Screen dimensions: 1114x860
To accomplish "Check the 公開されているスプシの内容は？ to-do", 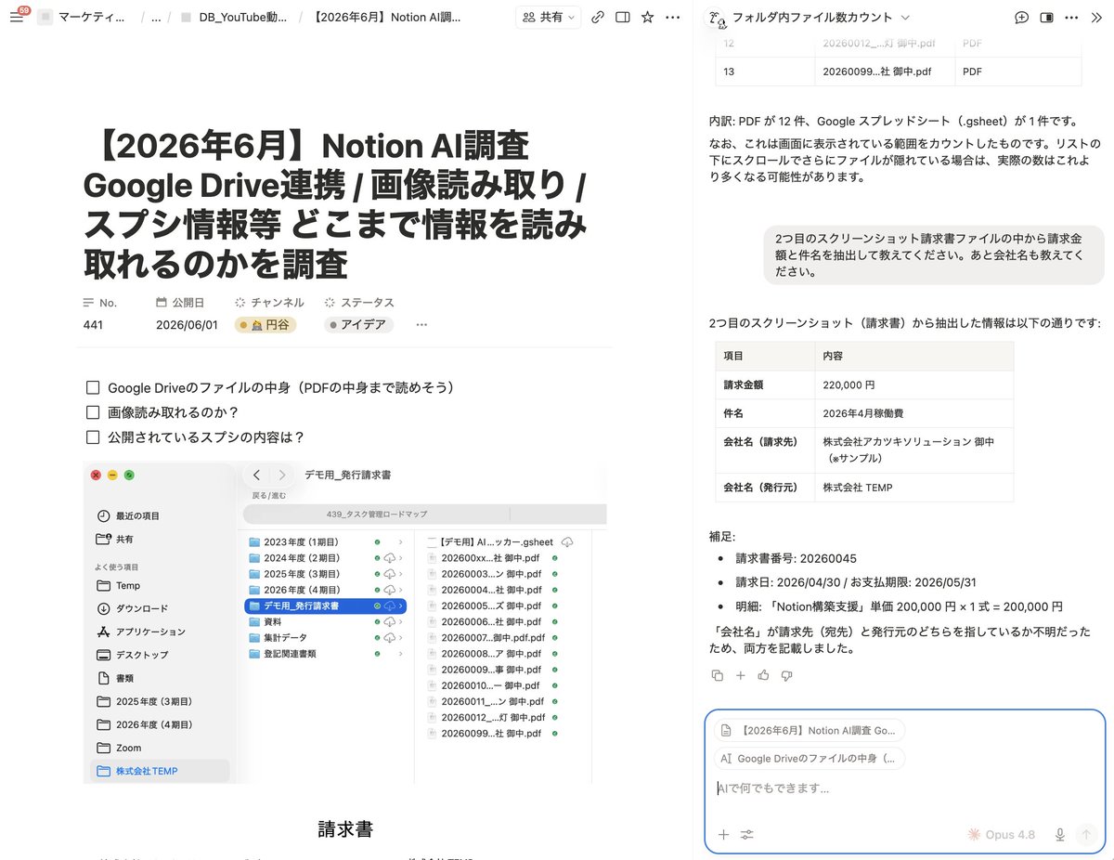I will pyautogui.click(x=92, y=437).
